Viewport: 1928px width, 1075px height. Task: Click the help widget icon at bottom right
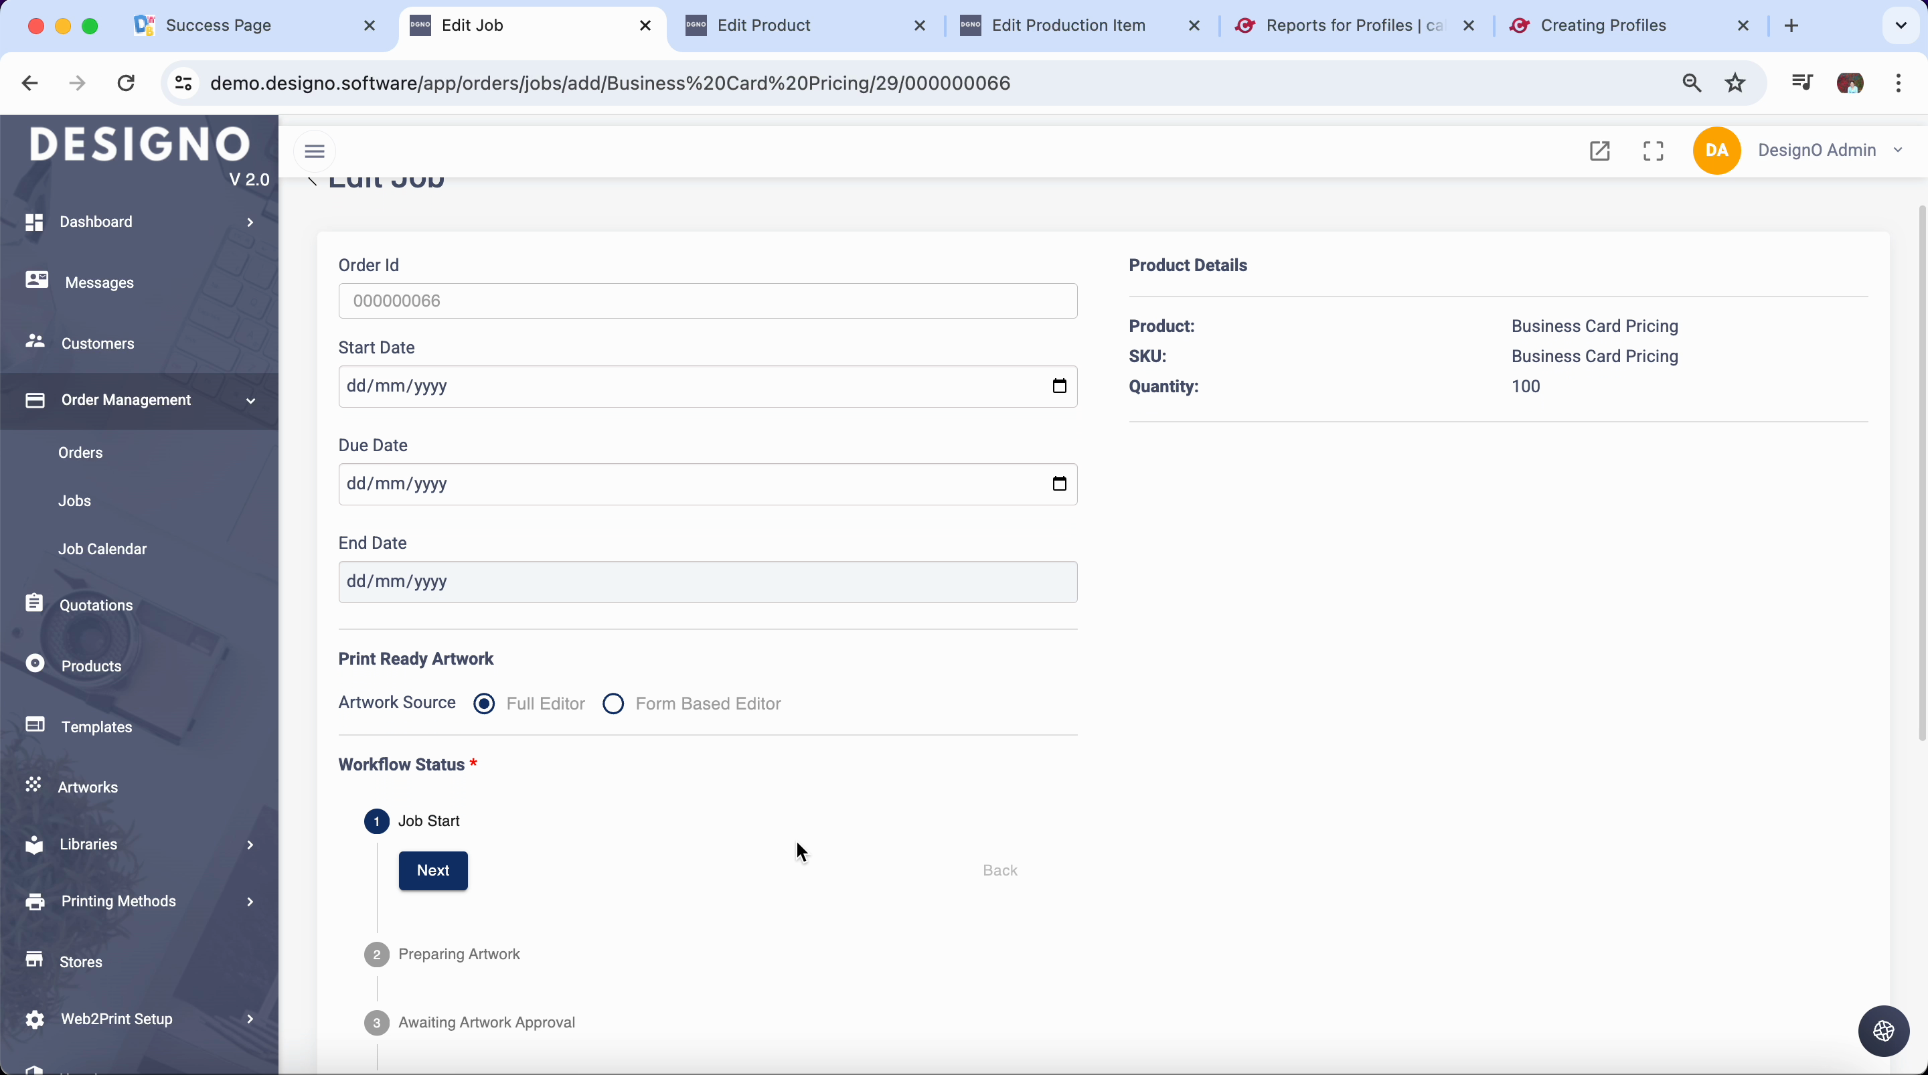(1883, 1031)
